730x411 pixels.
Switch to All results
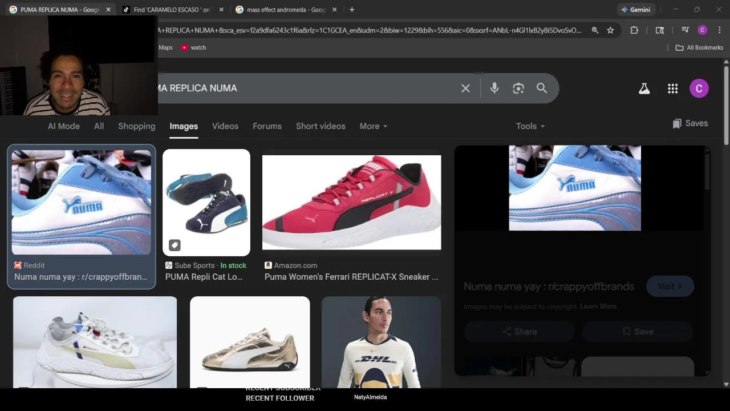[x=99, y=126]
